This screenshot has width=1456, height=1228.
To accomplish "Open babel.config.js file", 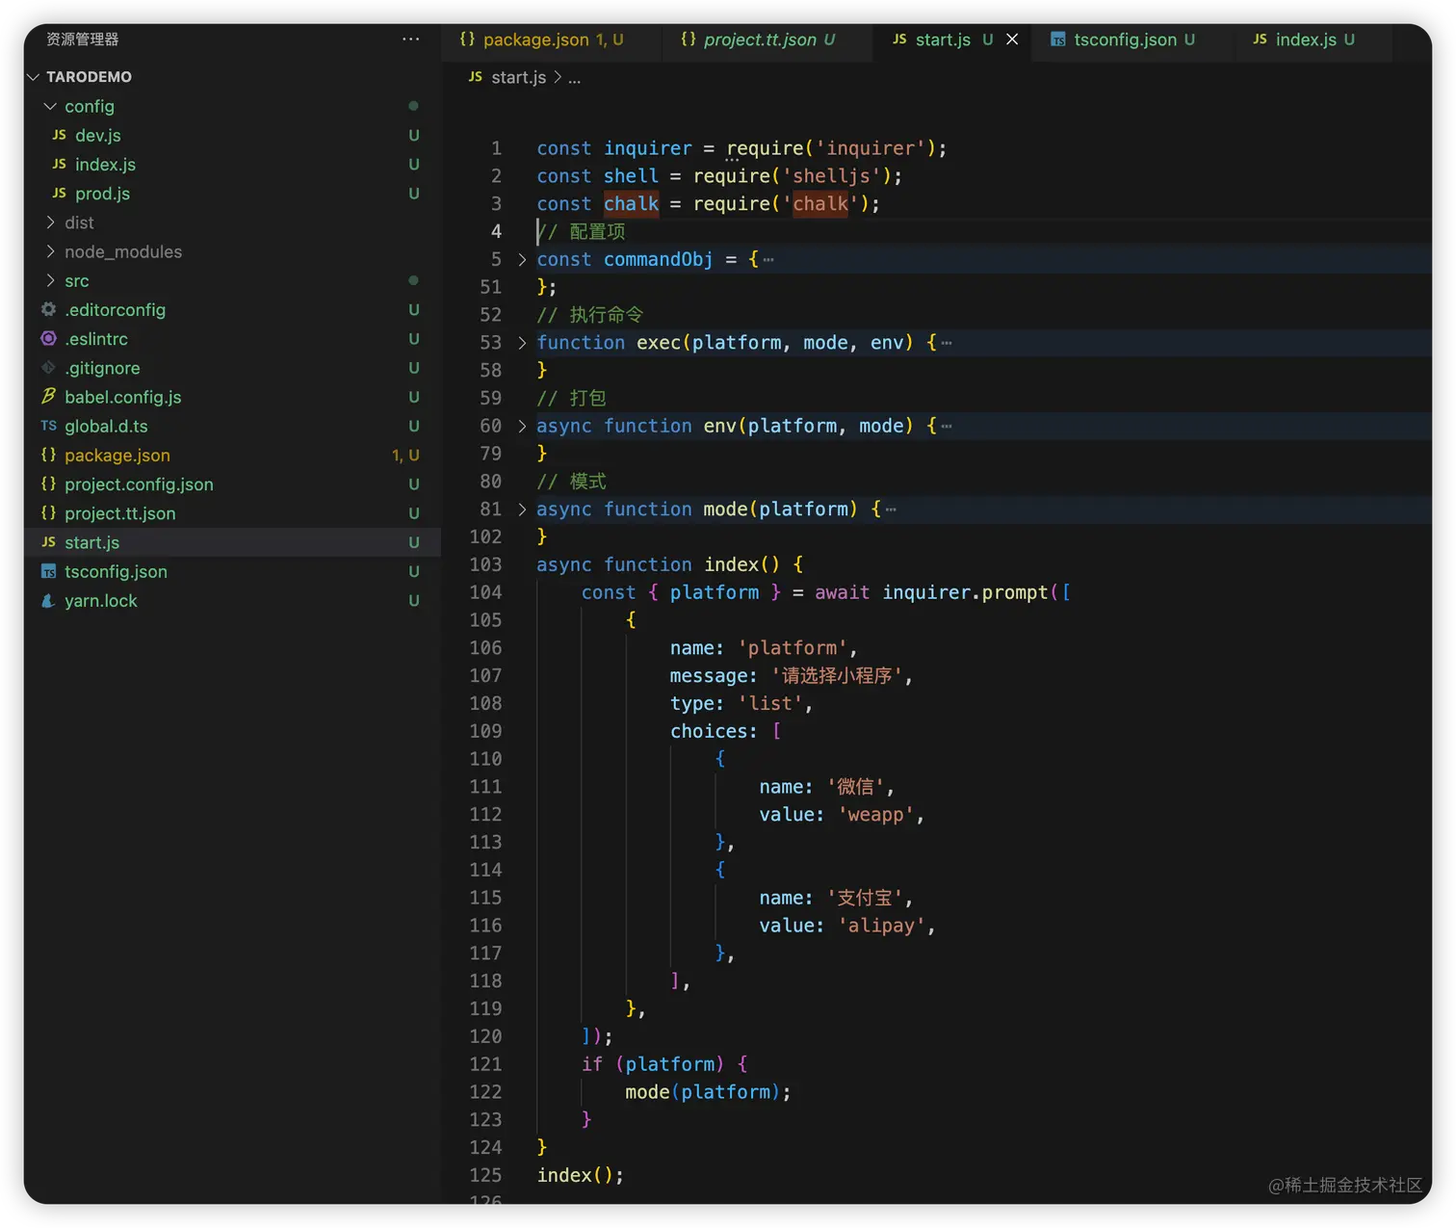I will (x=122, y=397).
